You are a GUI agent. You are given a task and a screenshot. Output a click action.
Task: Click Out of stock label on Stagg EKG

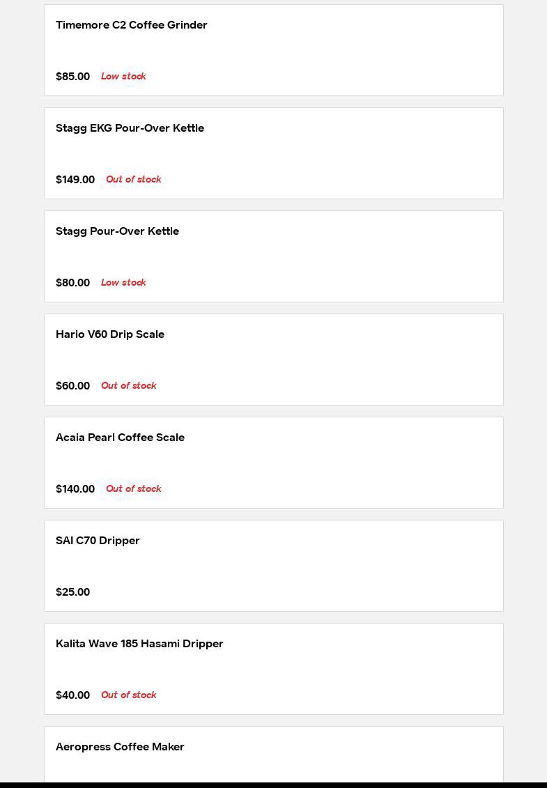click(x=133, y=180)
